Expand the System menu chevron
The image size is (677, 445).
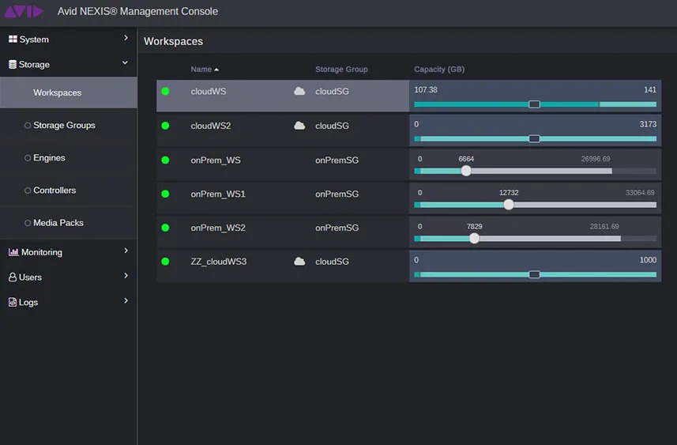126,38
